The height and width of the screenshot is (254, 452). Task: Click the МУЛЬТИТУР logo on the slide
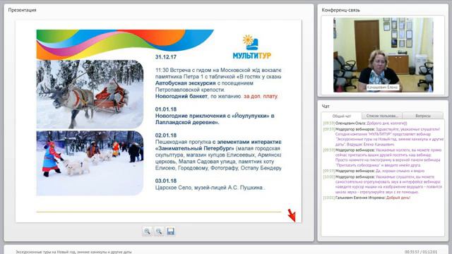(252, 47)
